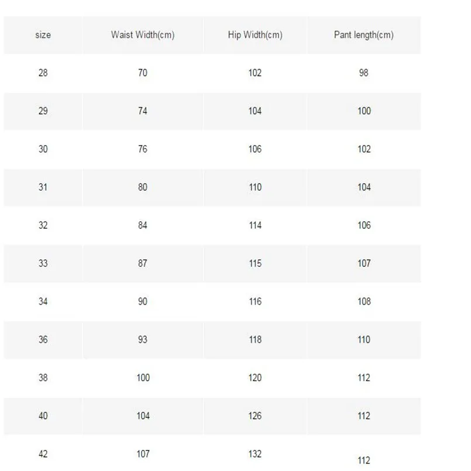471x471 pixels.
Task: Click the size 40 cell
Action: [43, 416]
